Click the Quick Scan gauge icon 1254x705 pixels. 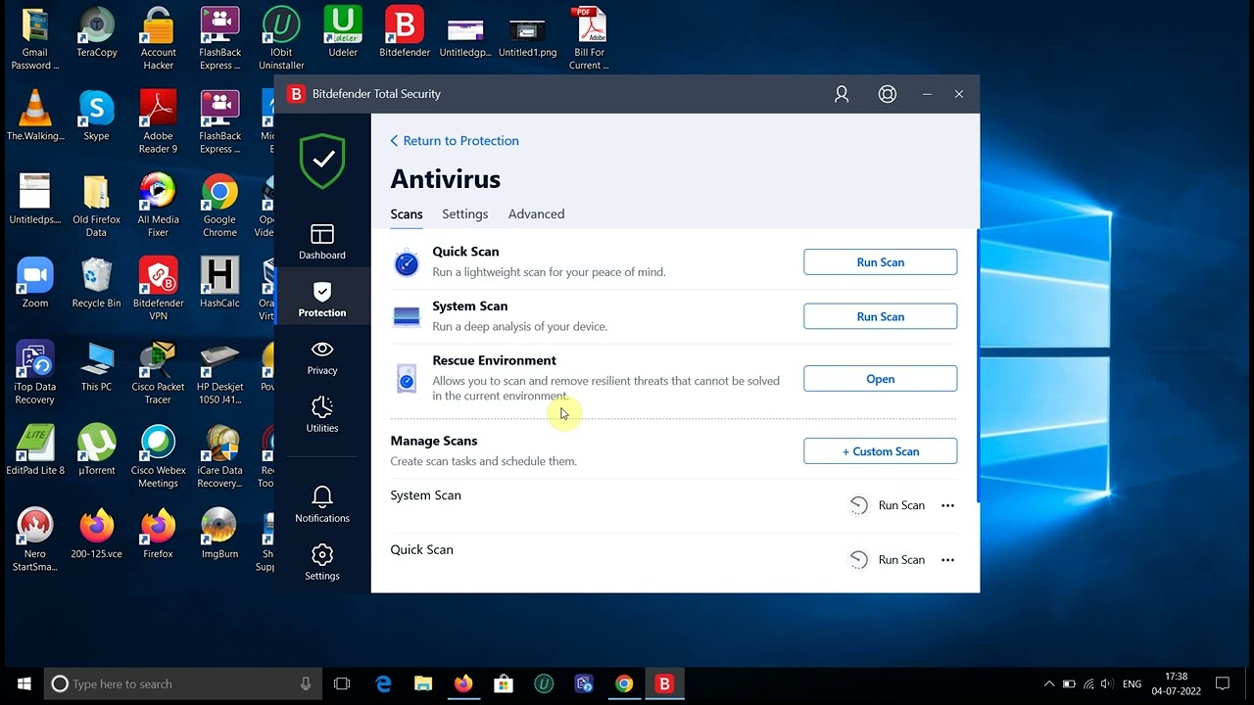[x=407, y=262]
